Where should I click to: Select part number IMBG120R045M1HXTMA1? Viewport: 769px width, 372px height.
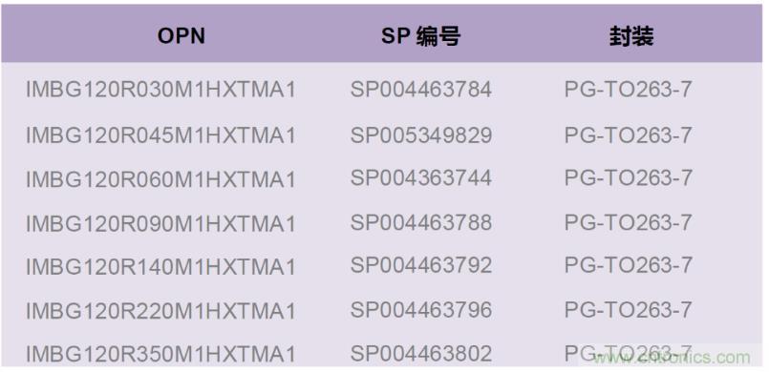point(160,135)
